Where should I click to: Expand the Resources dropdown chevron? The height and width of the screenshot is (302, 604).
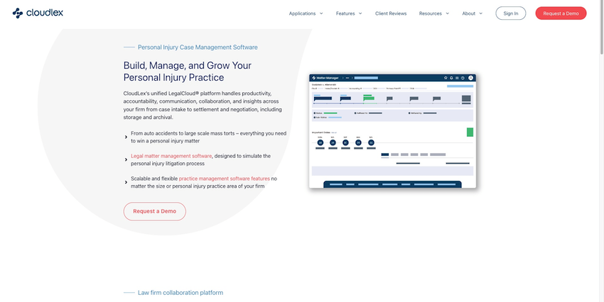click(x=447, y=13)
